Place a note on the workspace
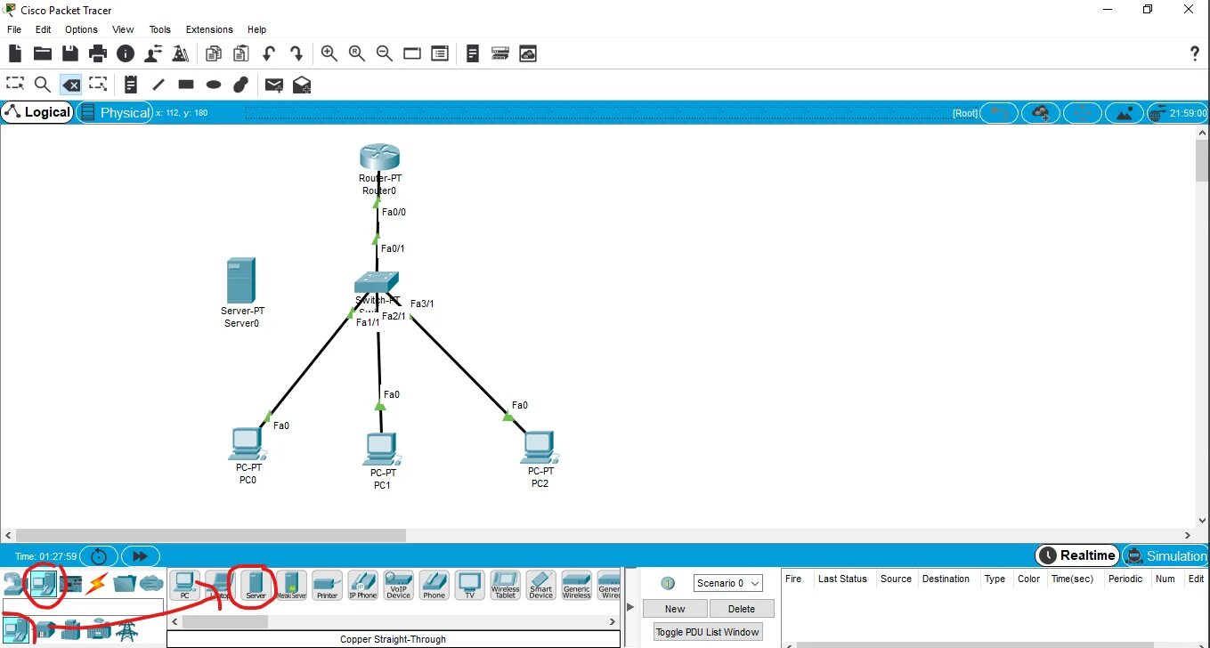This screenshot has height=648, width=1210. click(x=131, y=85)
